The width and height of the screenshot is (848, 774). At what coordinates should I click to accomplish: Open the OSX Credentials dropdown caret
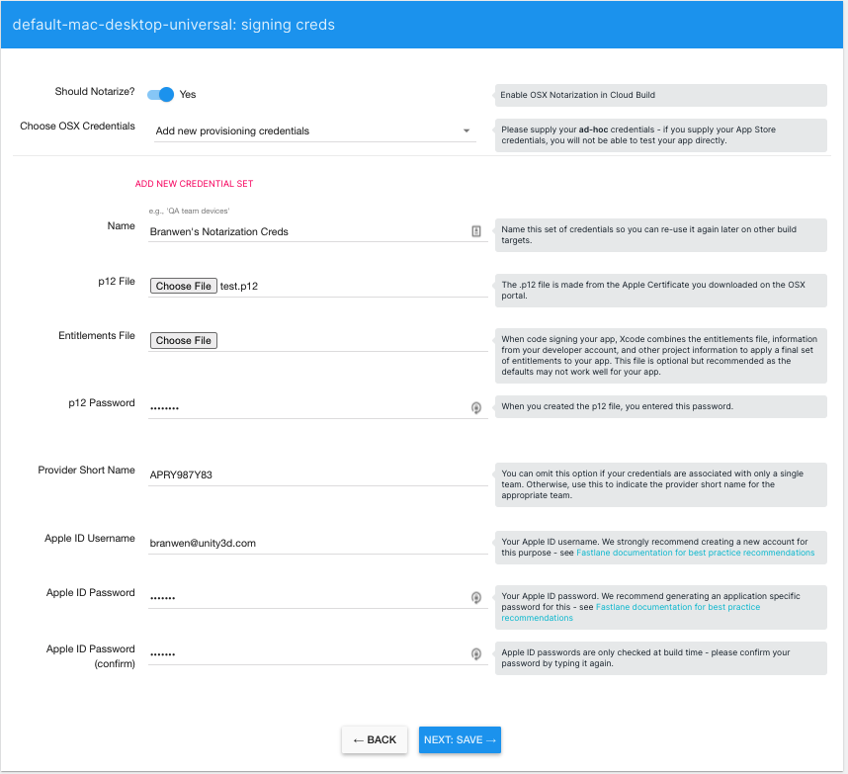(468, 132)
